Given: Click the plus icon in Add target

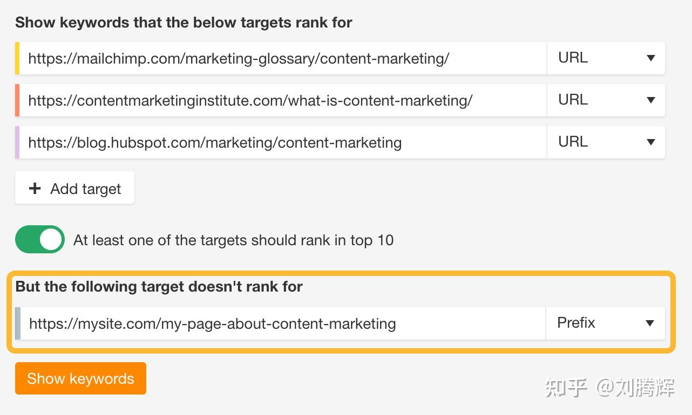Looking at the screenshot, I should click(35, 188).
